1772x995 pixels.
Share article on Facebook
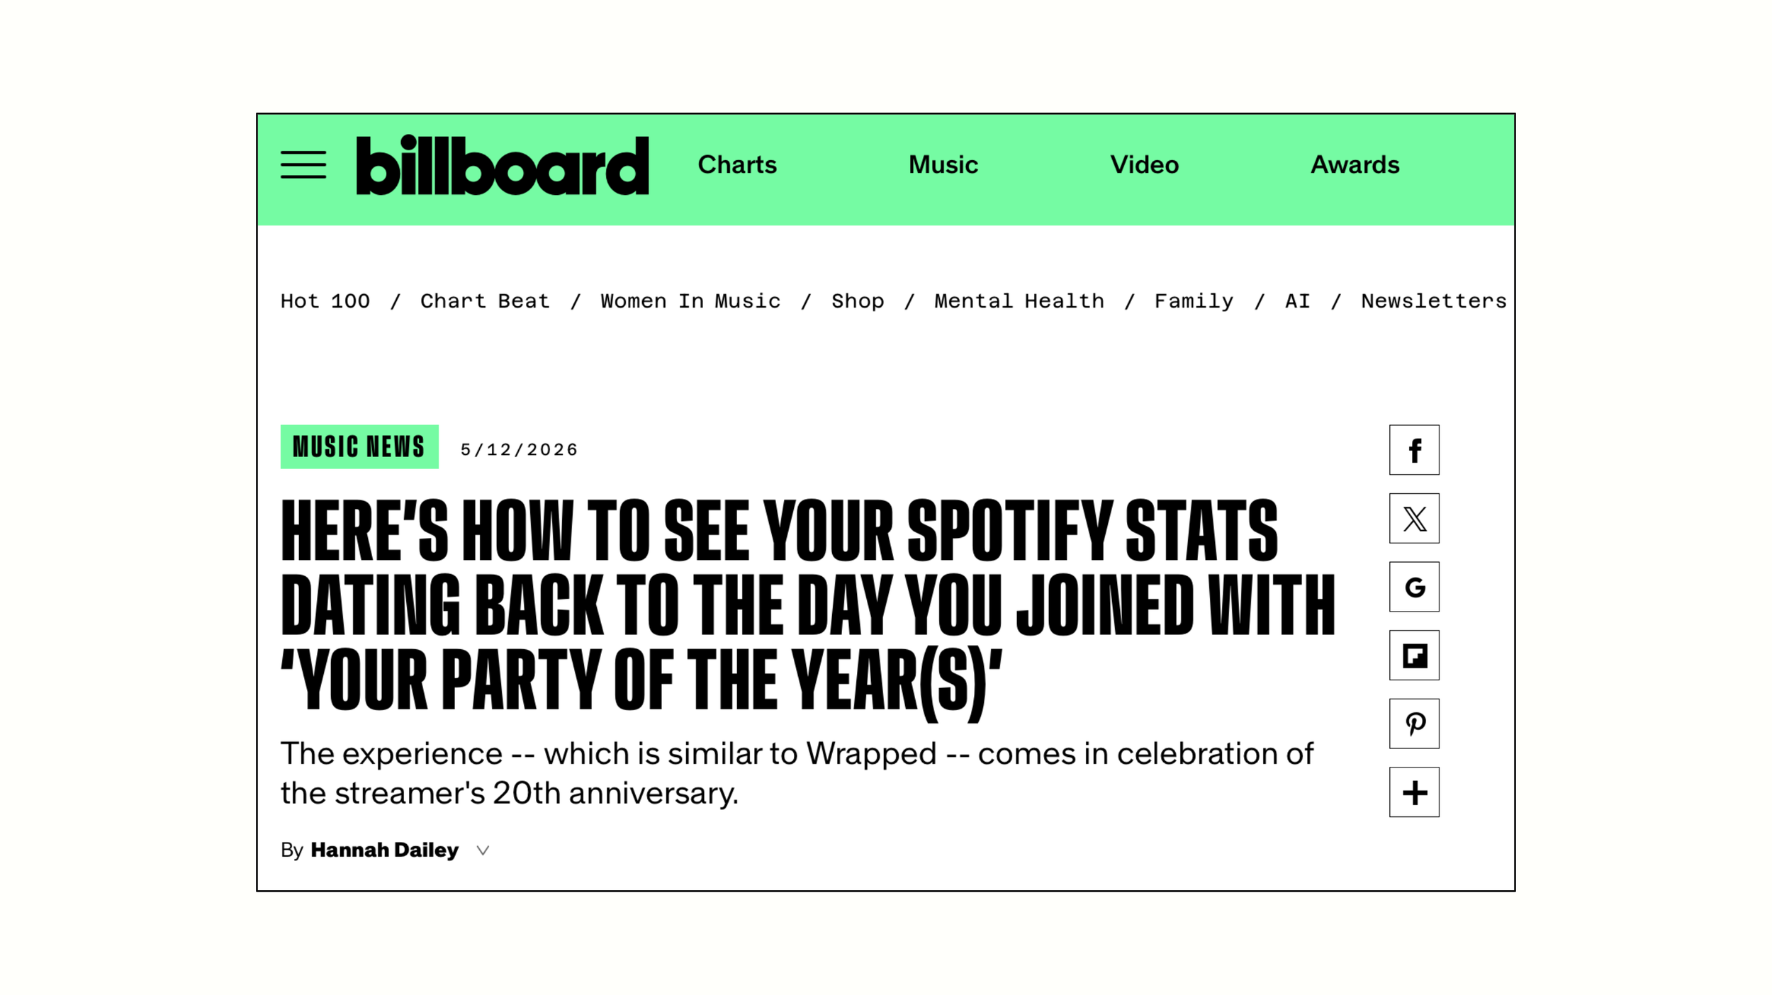[1414, 450]
